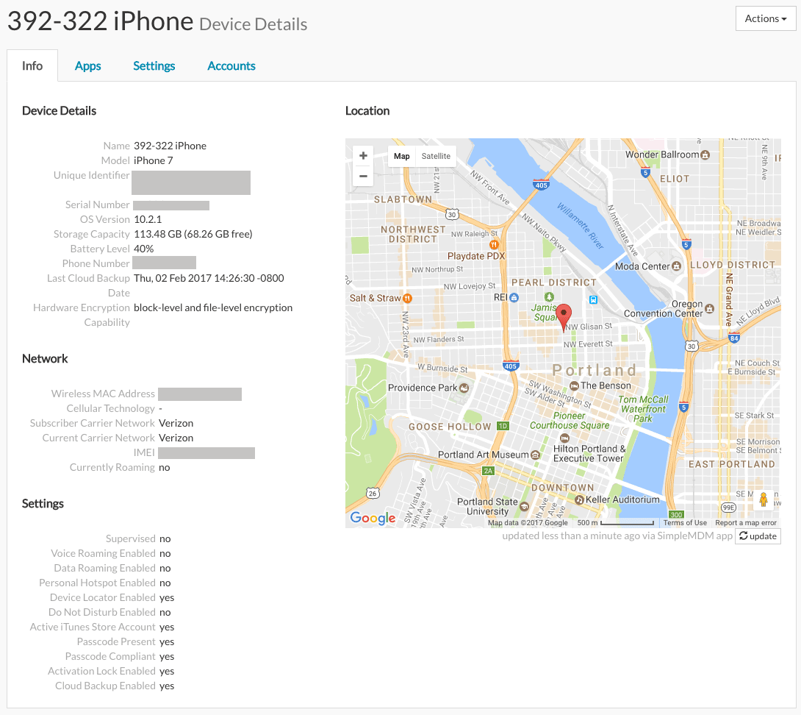Click the redacted Serial Number field

click(171, 206)
